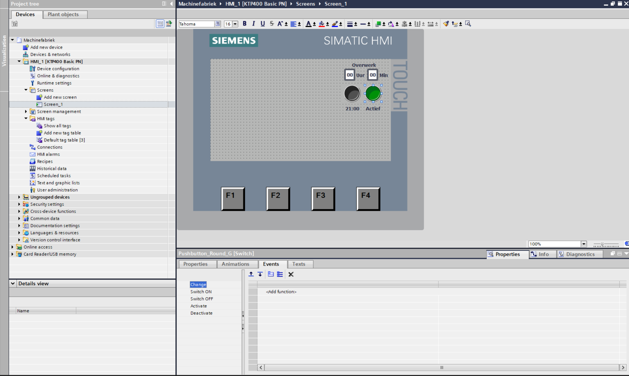Image resolution: width=629 pixels, height=376 pixels.
Task: Open the zoom percentage dropdown
Action: pyautogui.click(x=584, y=244)
